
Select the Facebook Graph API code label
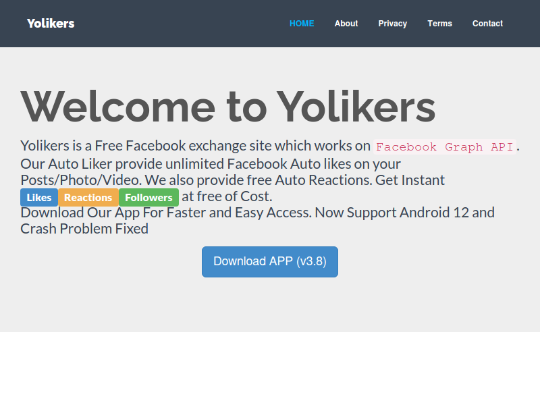445,146
